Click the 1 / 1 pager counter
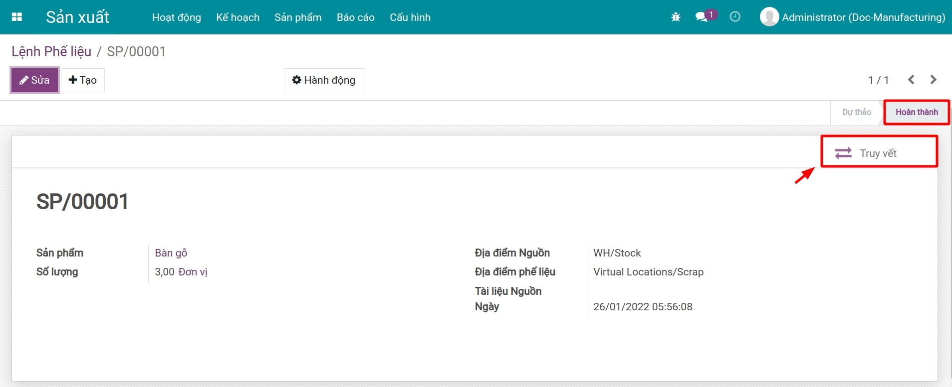952x387 pixels. coord(878,80)
